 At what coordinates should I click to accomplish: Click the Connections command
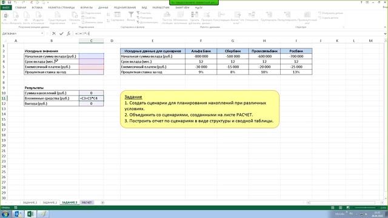[92, 13]
